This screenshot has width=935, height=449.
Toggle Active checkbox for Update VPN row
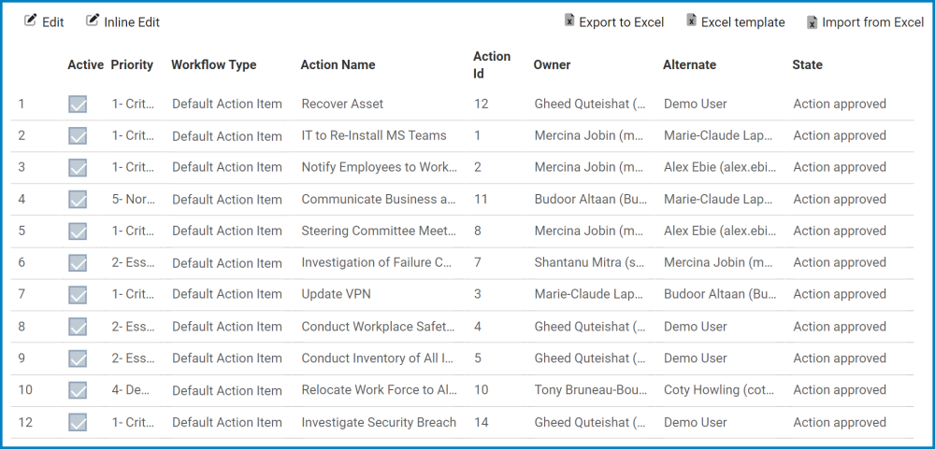78,295
